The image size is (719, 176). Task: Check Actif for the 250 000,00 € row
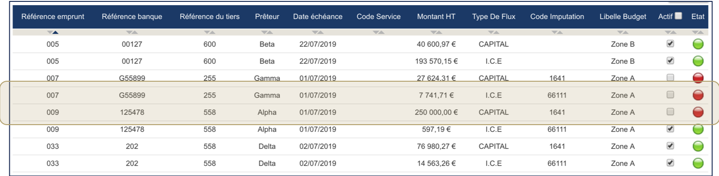670,112
